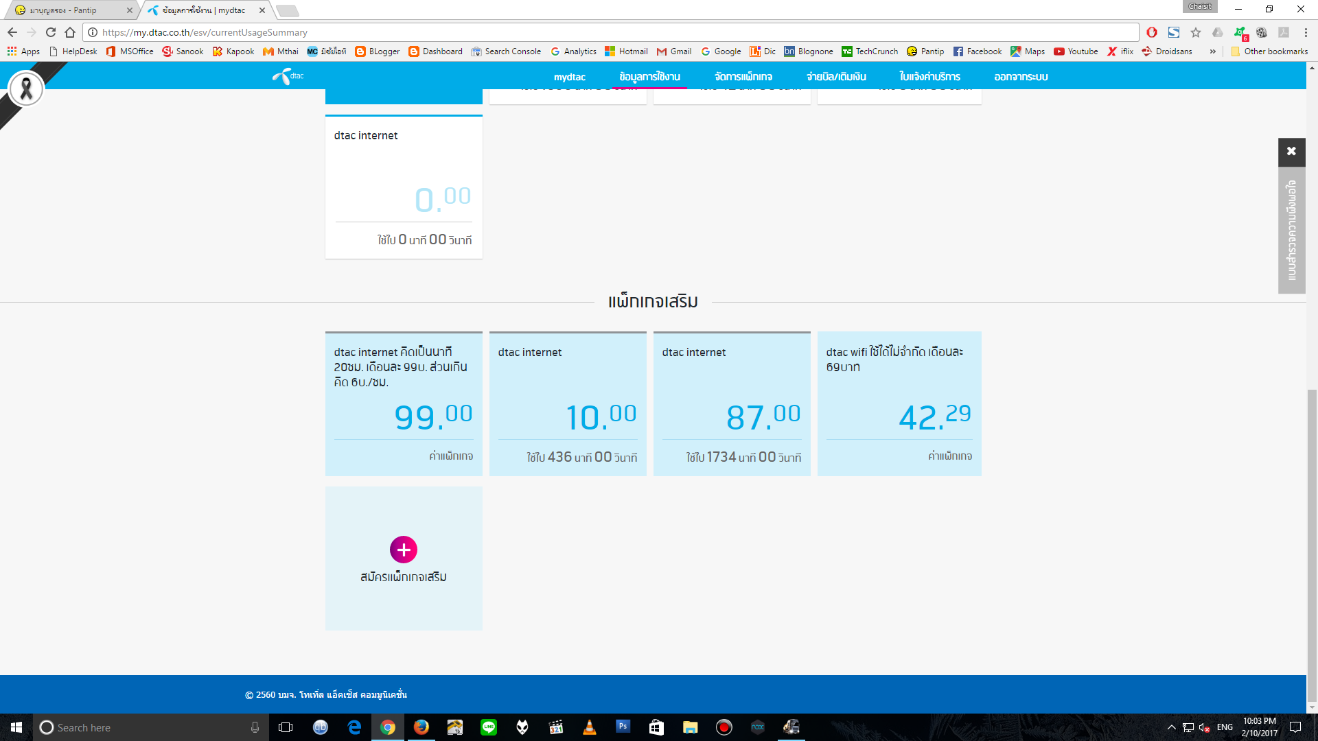Close the side survey panel with X
The image size is (1318, 741).
point(1291,152)
